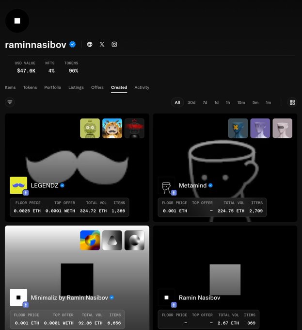
Task: Select the 5m time range
Action: (255, 102)
